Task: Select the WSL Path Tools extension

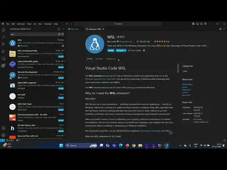Action: tap(37, 107)
